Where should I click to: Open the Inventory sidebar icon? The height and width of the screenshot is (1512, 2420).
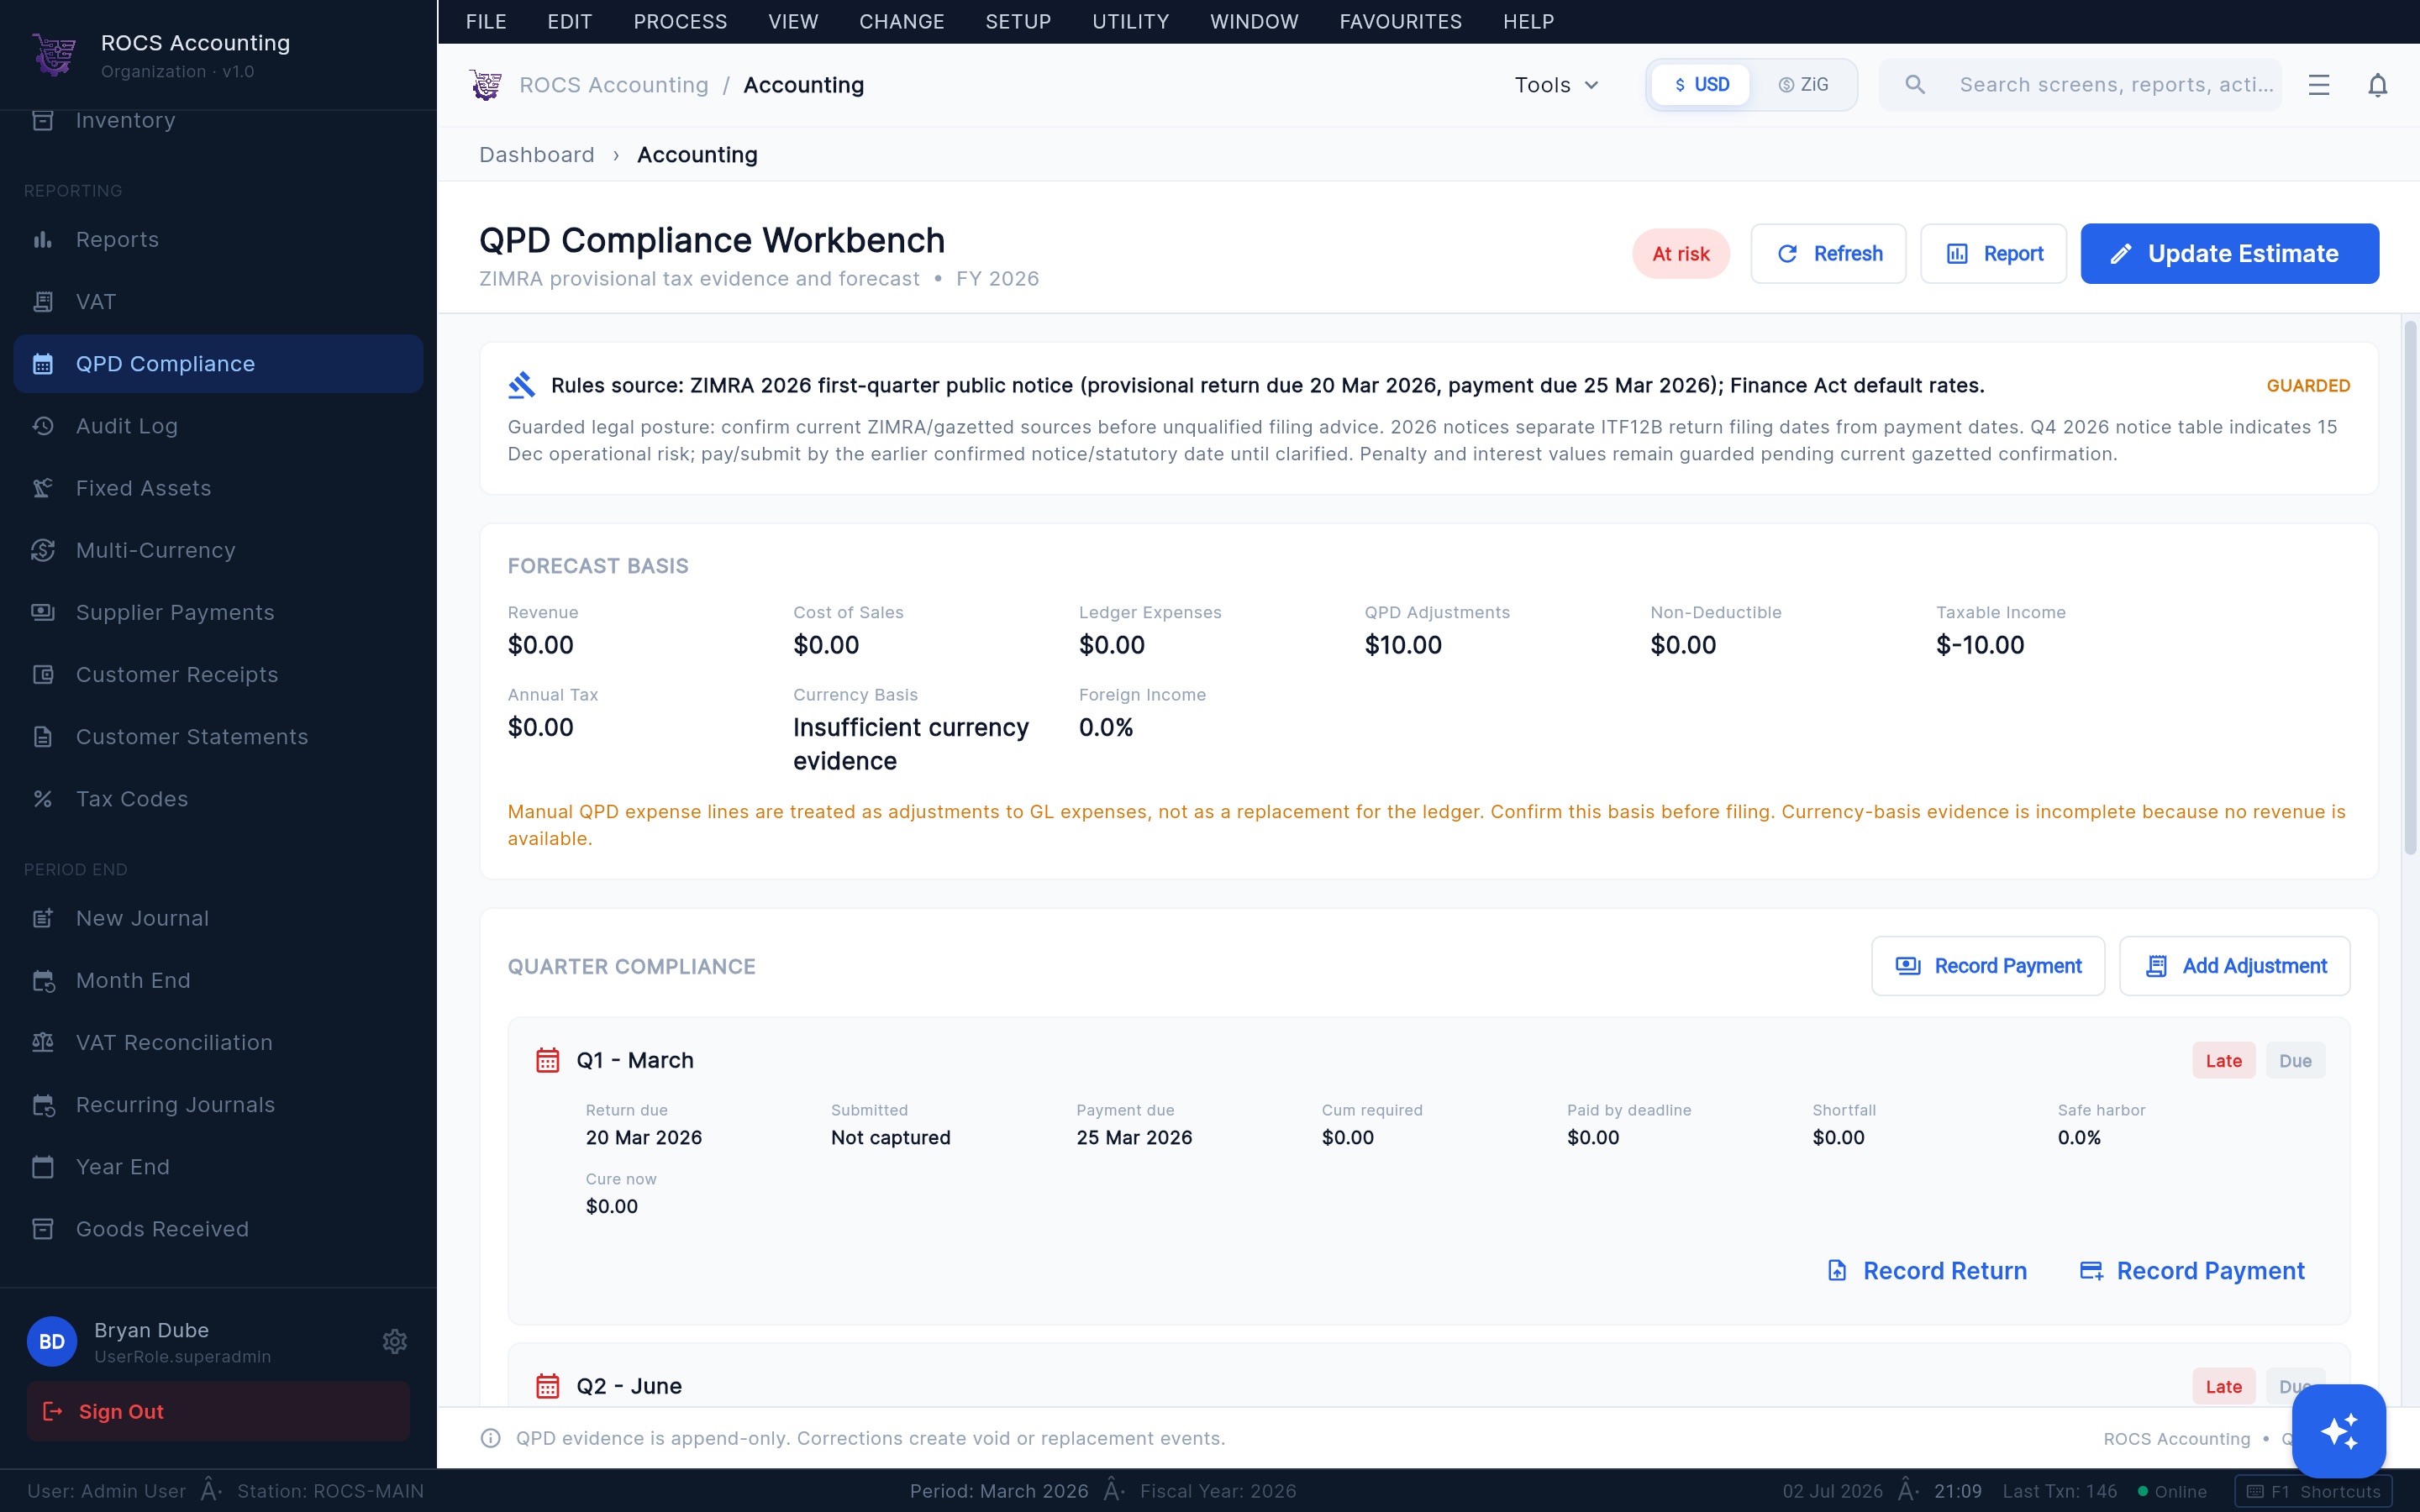point(43,121)
